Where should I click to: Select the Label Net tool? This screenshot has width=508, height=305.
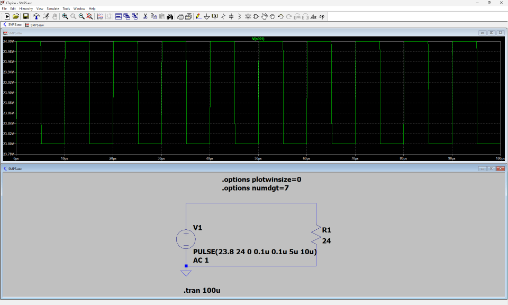coord(215,16)
